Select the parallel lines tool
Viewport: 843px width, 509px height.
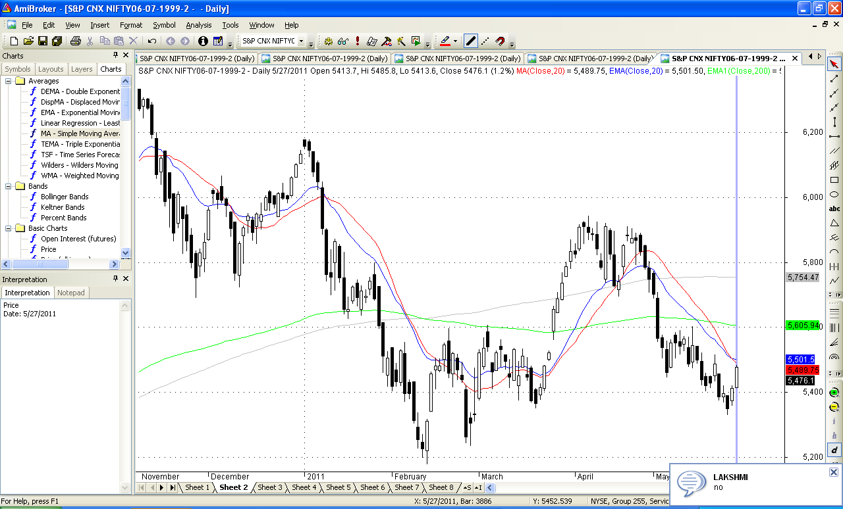coord(834,151)
